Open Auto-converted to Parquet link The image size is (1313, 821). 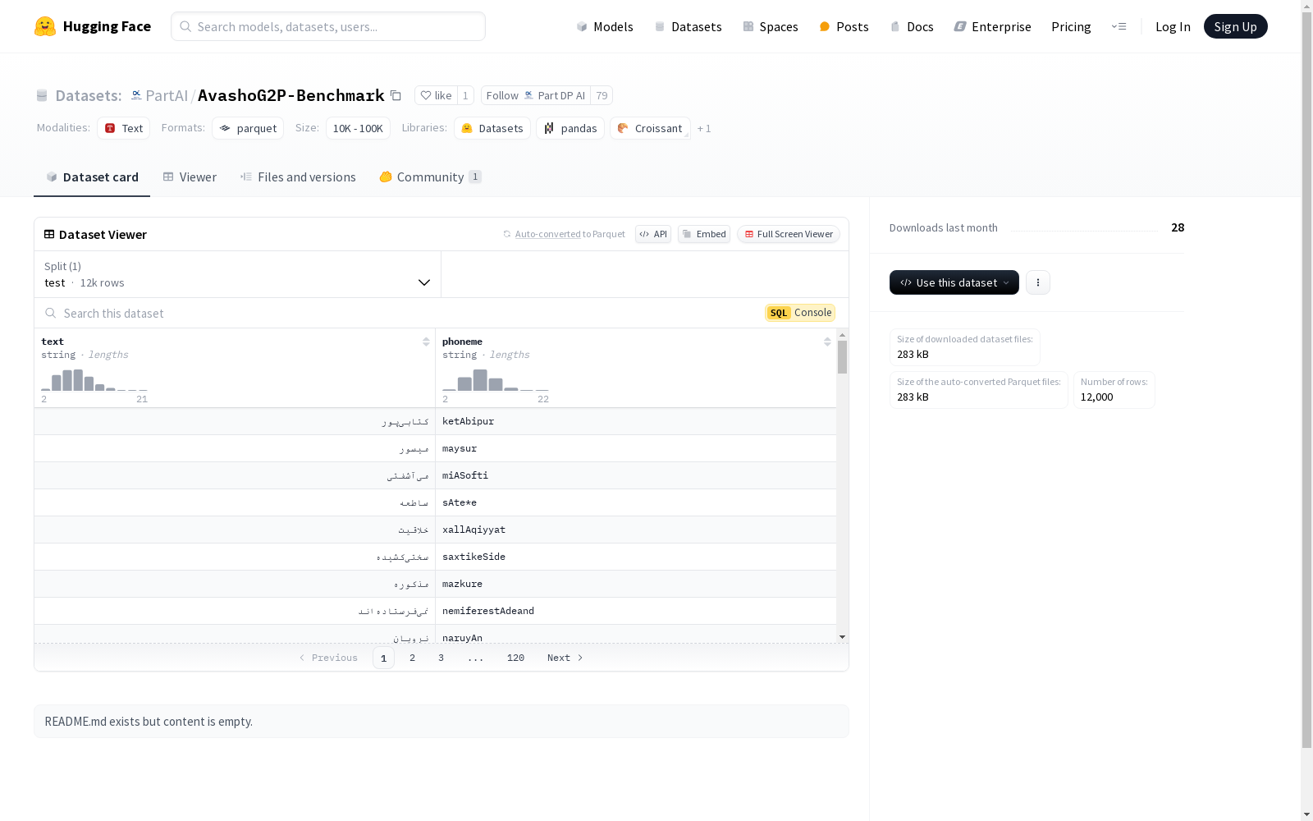[547, 234]
